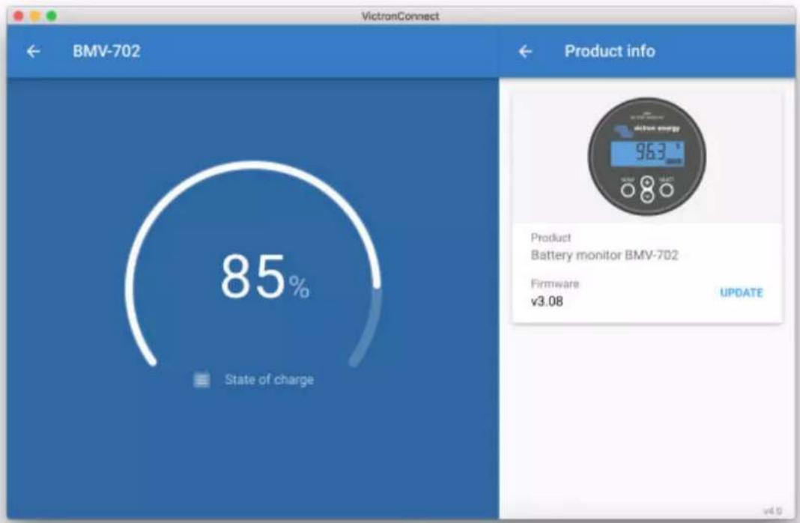The width and height of the screenshot is (800, 523).
Task: Click the back arrow beside Product info
Action: pos(525,51)
